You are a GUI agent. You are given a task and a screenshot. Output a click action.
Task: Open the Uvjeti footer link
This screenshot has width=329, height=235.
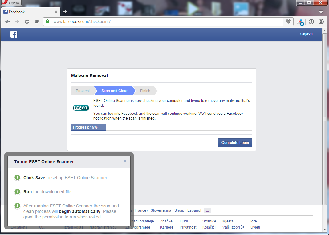point(255,227)
